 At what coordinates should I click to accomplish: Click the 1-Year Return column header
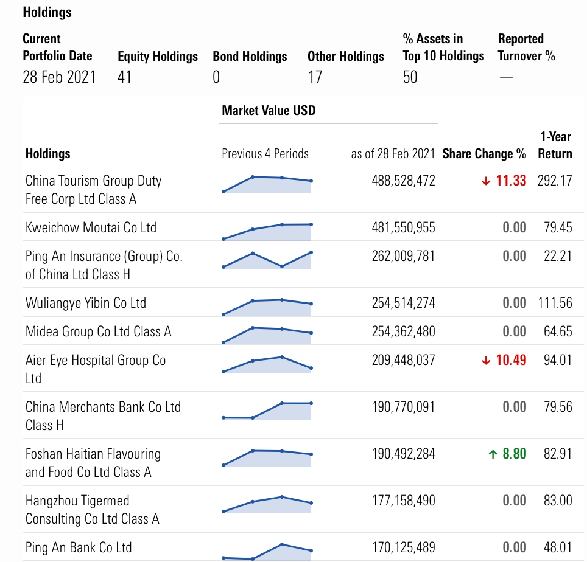pyautogui.click(x=555, y=145)
